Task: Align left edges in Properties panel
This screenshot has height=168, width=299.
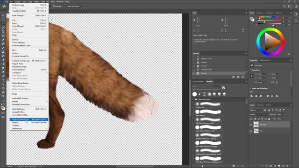Action: point(252,96)
